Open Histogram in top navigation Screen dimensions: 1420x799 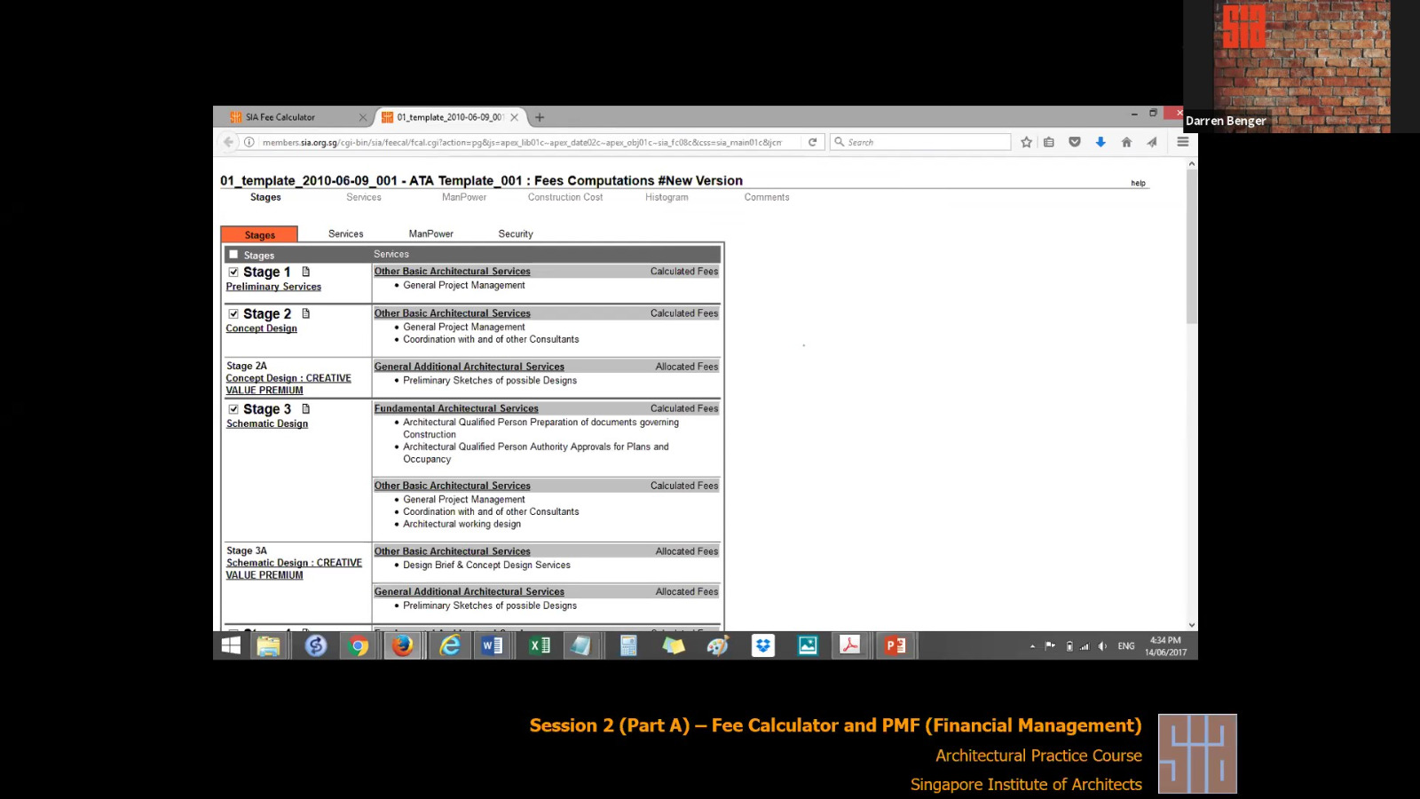667,197
